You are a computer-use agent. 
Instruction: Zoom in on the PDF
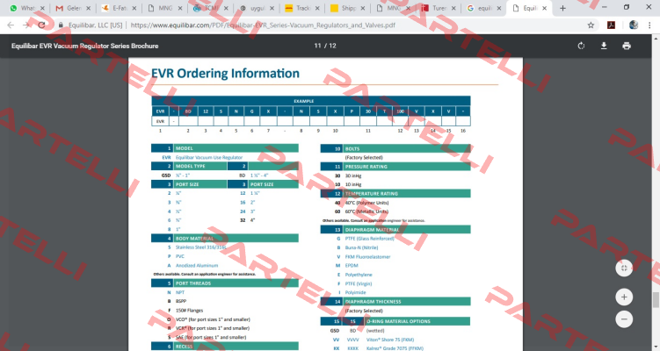tap(624, 297)
